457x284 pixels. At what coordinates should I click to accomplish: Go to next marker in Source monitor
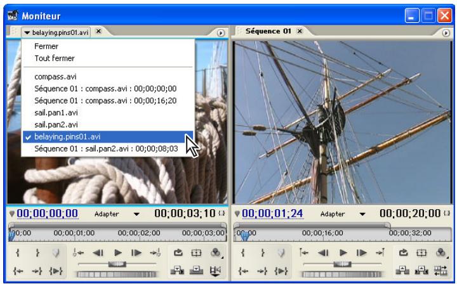(x=156, y=252)
